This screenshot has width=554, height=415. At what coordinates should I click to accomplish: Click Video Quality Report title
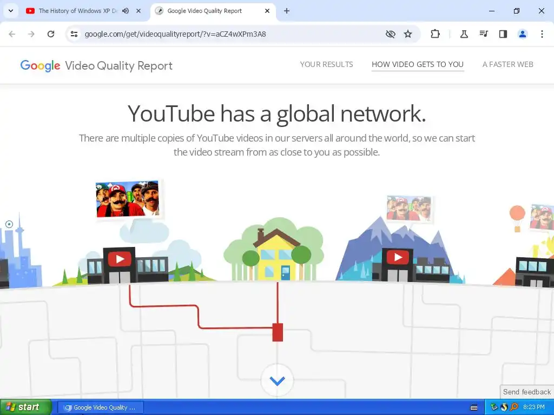[x=118, y=66]
